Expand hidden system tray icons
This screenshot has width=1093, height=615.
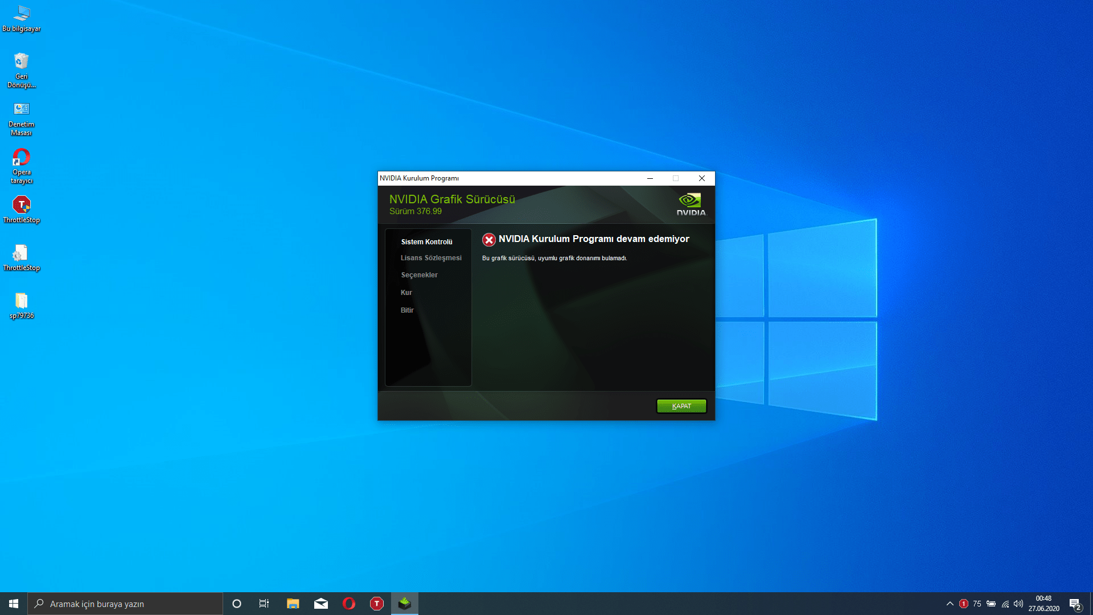[x=950, y=604]
